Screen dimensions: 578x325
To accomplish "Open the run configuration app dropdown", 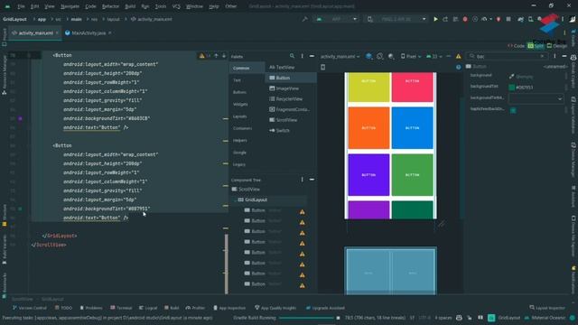I will [336, 19].
